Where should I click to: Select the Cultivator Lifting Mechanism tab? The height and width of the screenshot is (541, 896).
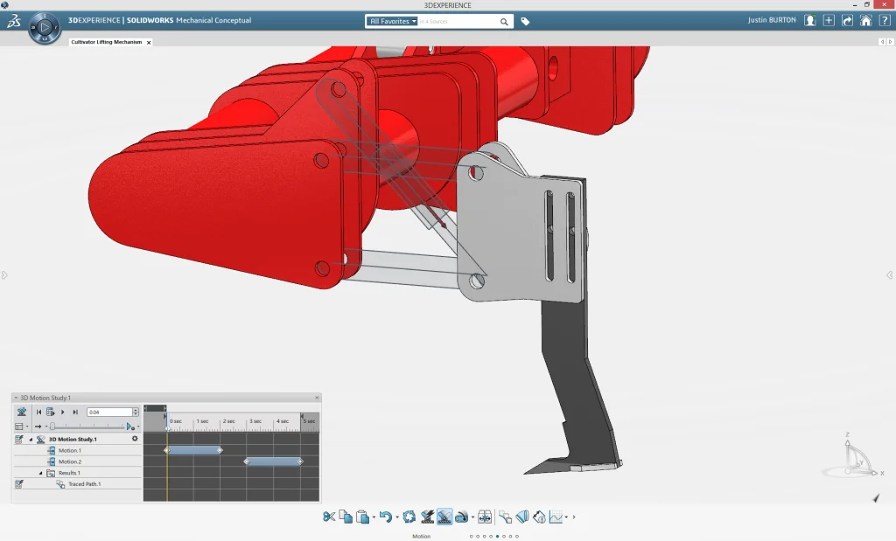pos(107,40)
